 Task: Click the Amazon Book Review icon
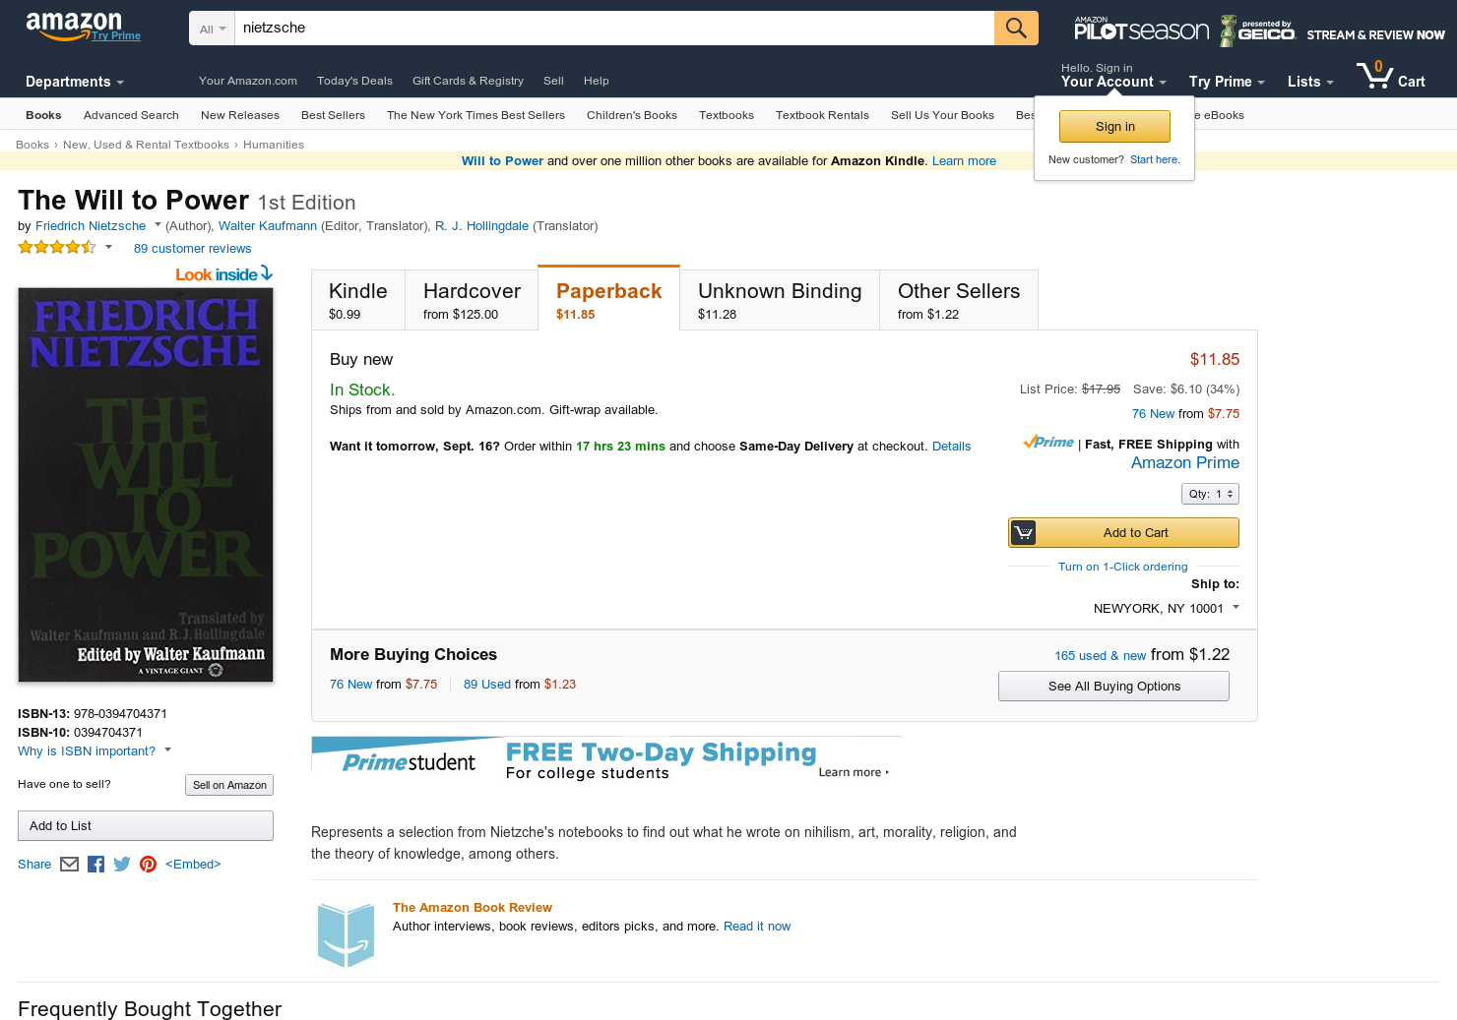pyautogui.click(x=346, y=933)
